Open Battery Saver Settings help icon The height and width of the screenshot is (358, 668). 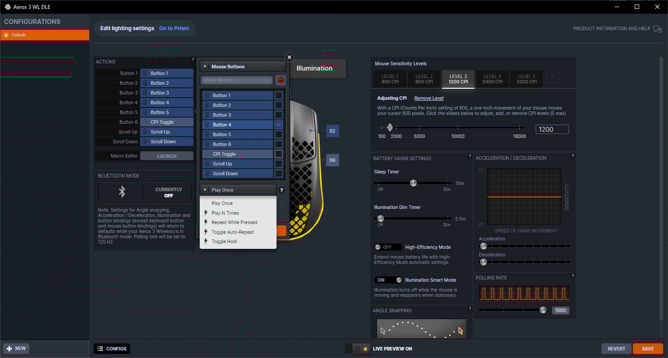pos(470,156)
